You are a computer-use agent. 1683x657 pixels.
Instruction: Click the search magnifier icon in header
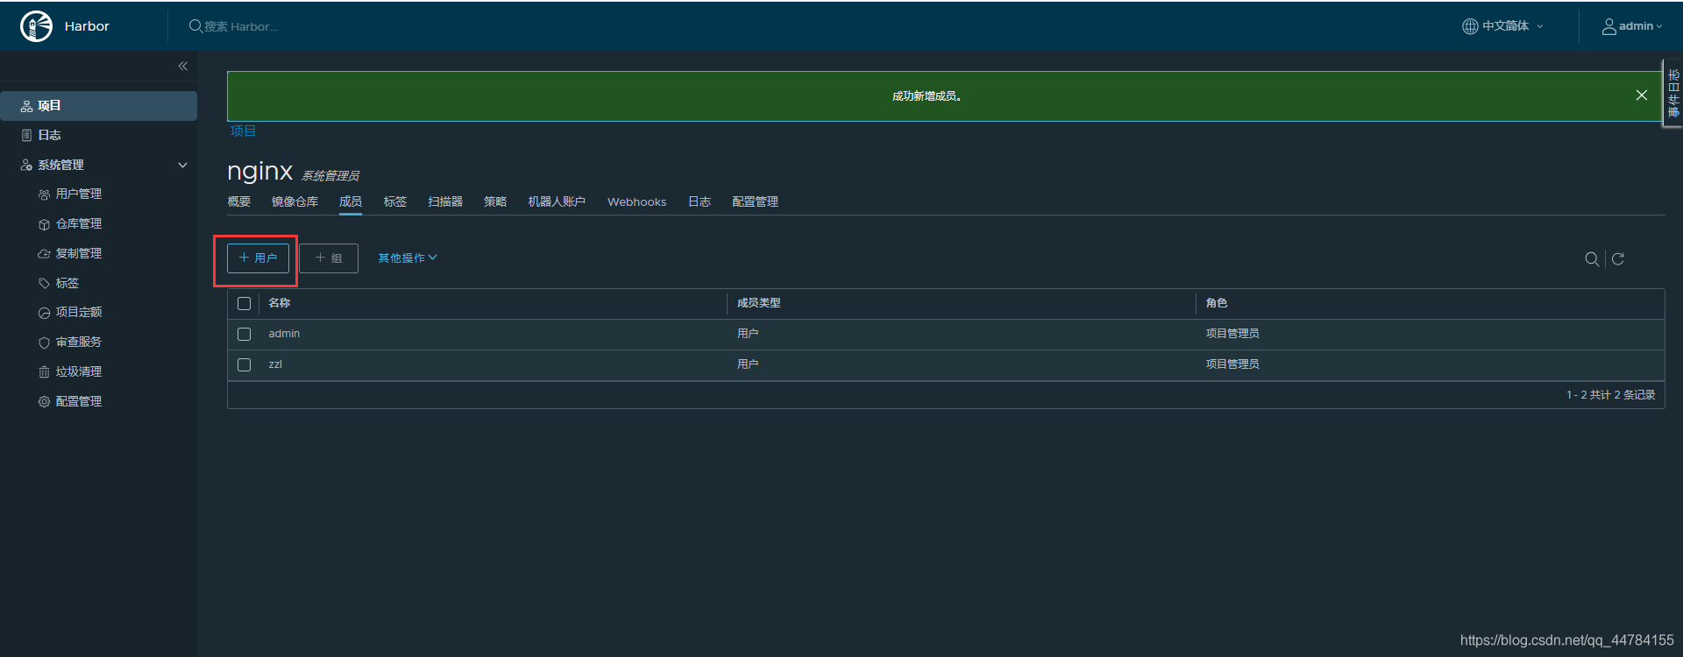(x=195, y=26)
